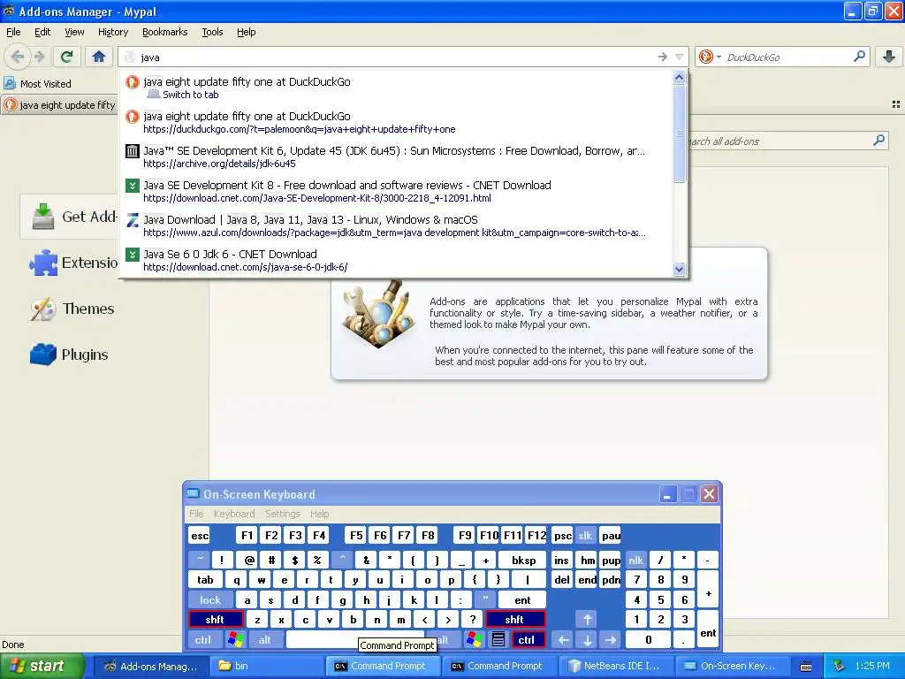Click the up arrow key on keyboard
905x679 pixels.
587,620
